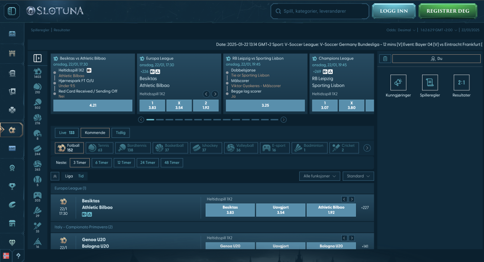Filter by next 24 Timer
This screenshot has width=484, height=262.
coord(147,163)
